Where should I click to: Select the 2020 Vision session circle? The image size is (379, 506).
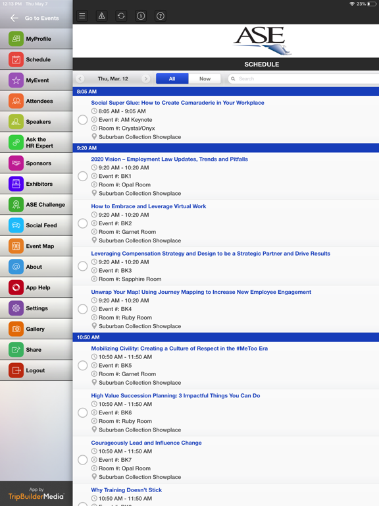(82, 176)
